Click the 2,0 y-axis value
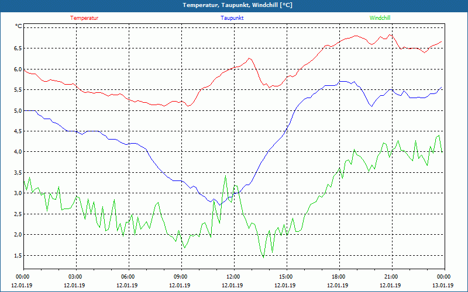 pos(19,235)
